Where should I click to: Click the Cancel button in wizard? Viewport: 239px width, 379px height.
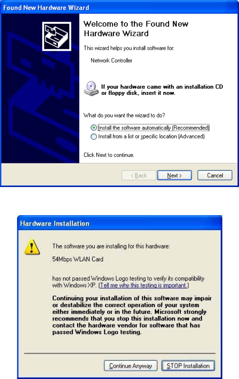click(x=215, y=175)
